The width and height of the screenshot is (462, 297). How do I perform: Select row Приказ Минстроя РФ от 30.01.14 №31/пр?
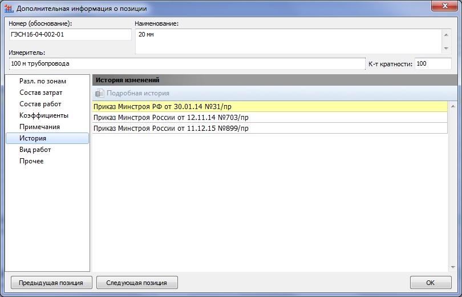click(270, 106)
